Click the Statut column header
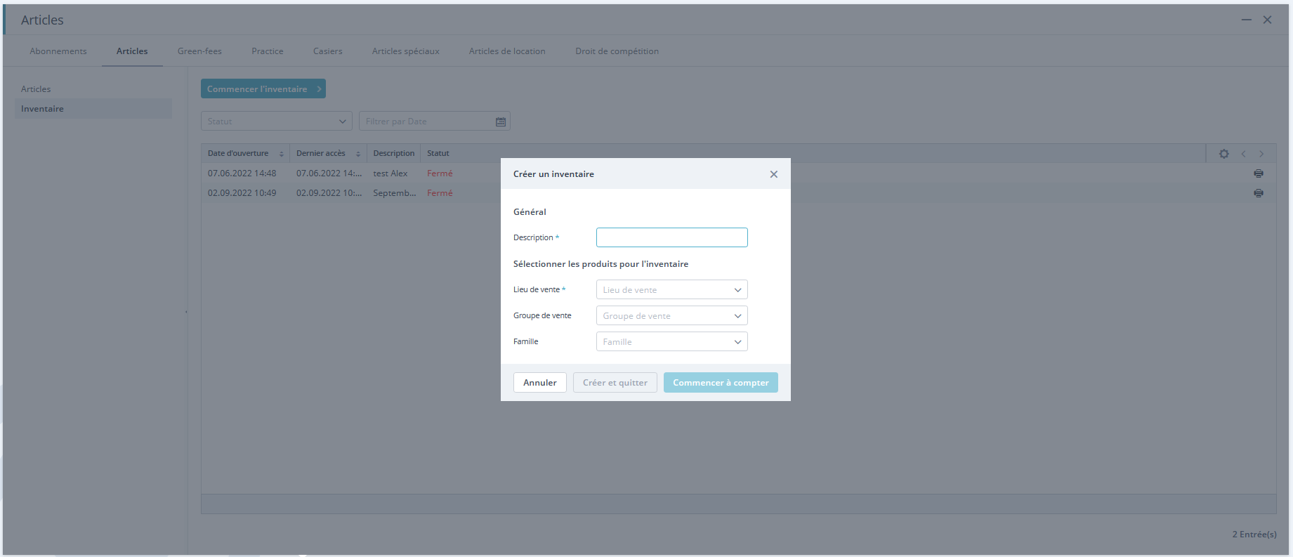 pyautogui.click(x=438, y=153)
